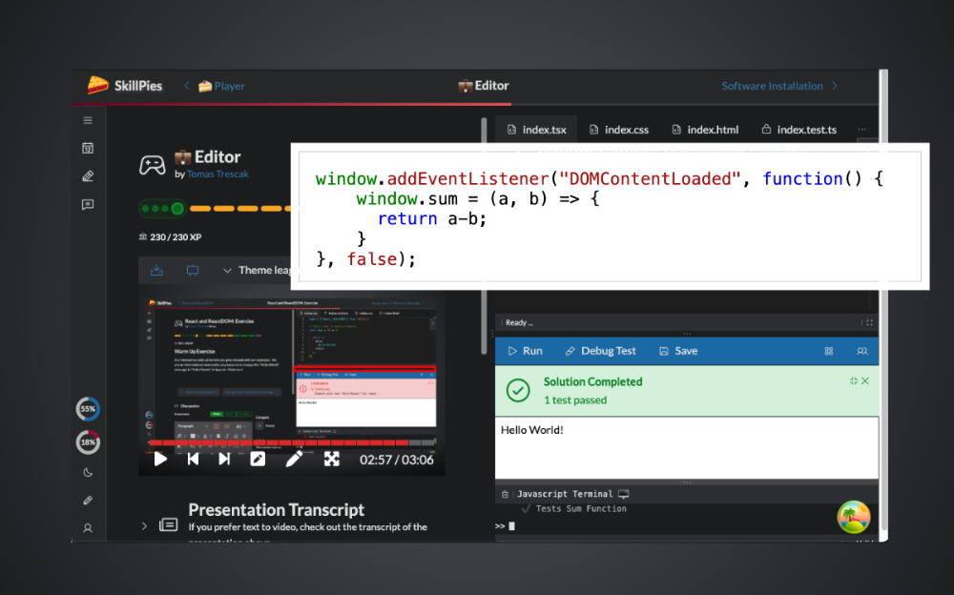Play the presentation video
Viewport: 954px width, 595px height.
[160, 460]
